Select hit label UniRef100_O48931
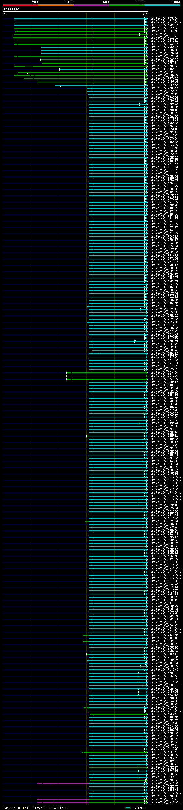 pyautogui.click(x=164, y=41)
